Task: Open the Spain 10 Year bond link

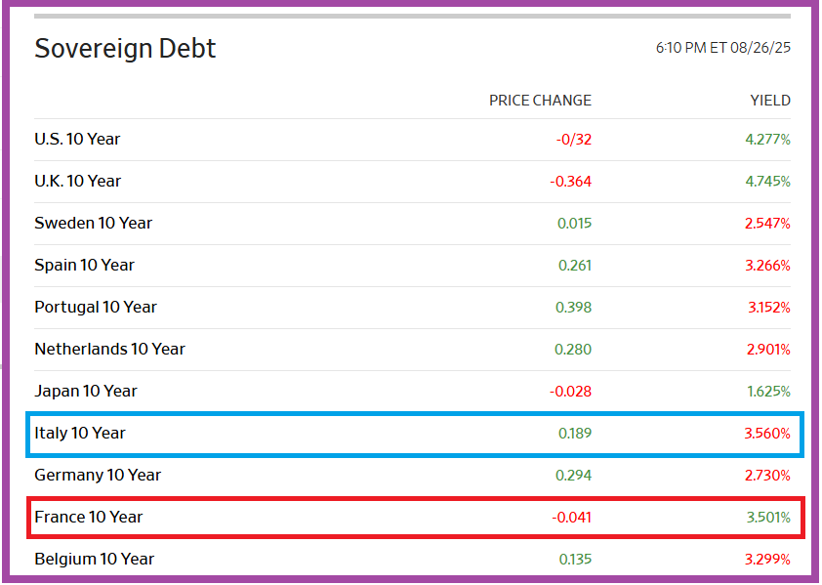Action: coord(84,265)
